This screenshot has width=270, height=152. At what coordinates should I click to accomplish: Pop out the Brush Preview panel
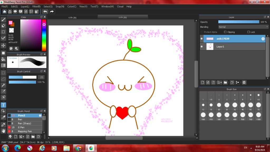tap(41, 54)
